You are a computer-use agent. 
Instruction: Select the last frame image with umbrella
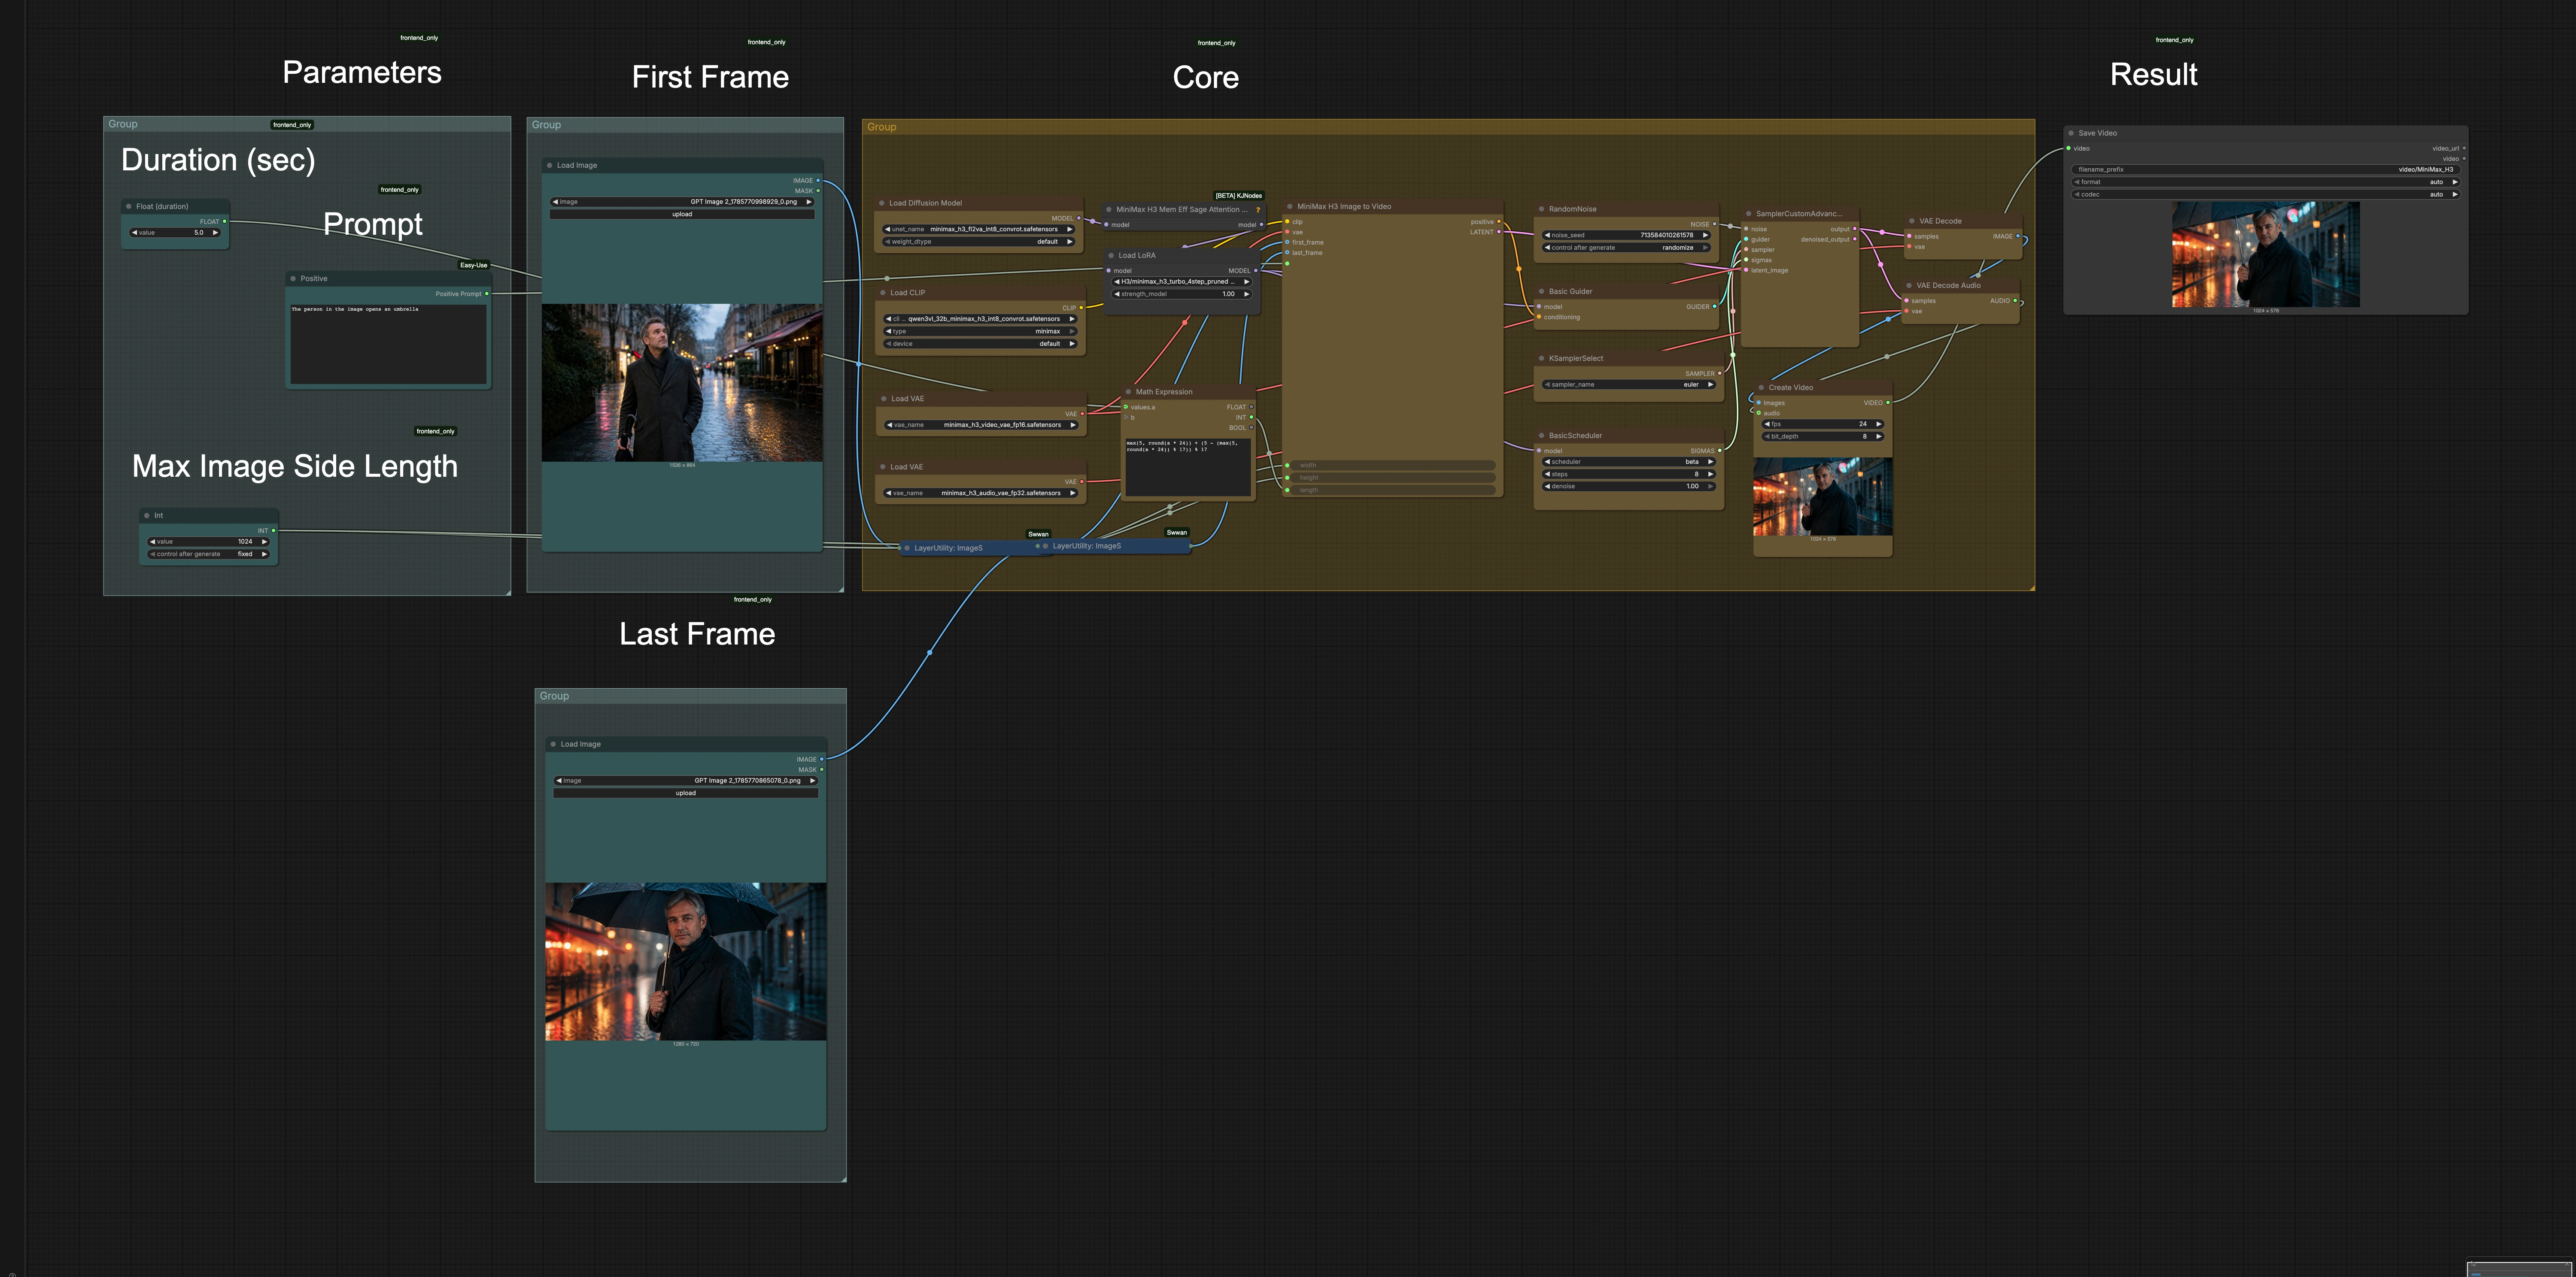(686, 961)
